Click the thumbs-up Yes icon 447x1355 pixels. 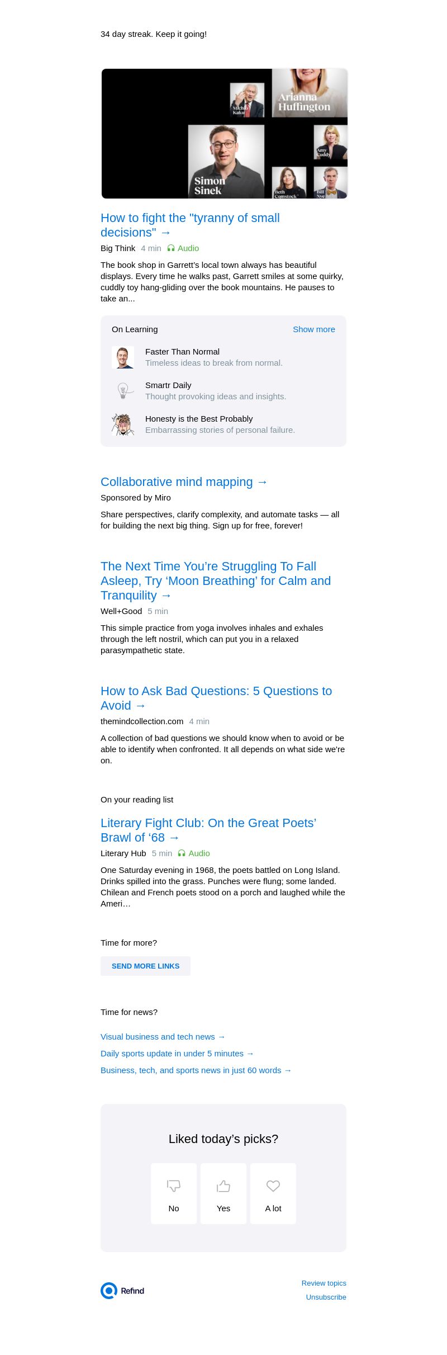click(x=223, y=1186)
